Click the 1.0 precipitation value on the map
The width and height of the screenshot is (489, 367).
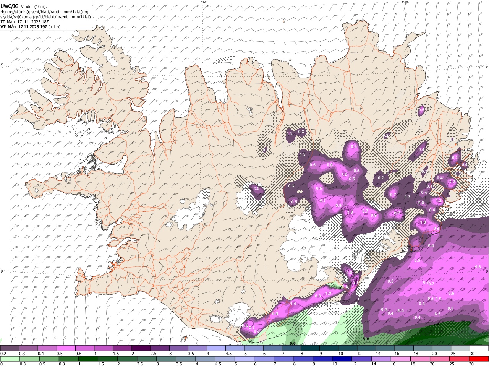[328, 294]
